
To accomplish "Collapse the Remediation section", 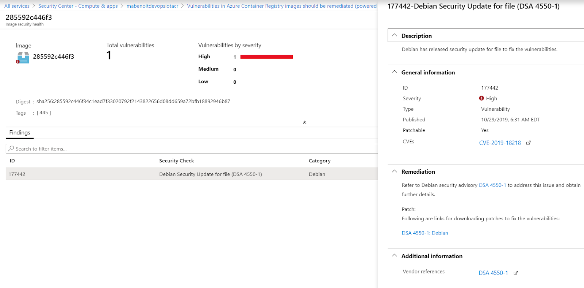I will pos(394,171).
